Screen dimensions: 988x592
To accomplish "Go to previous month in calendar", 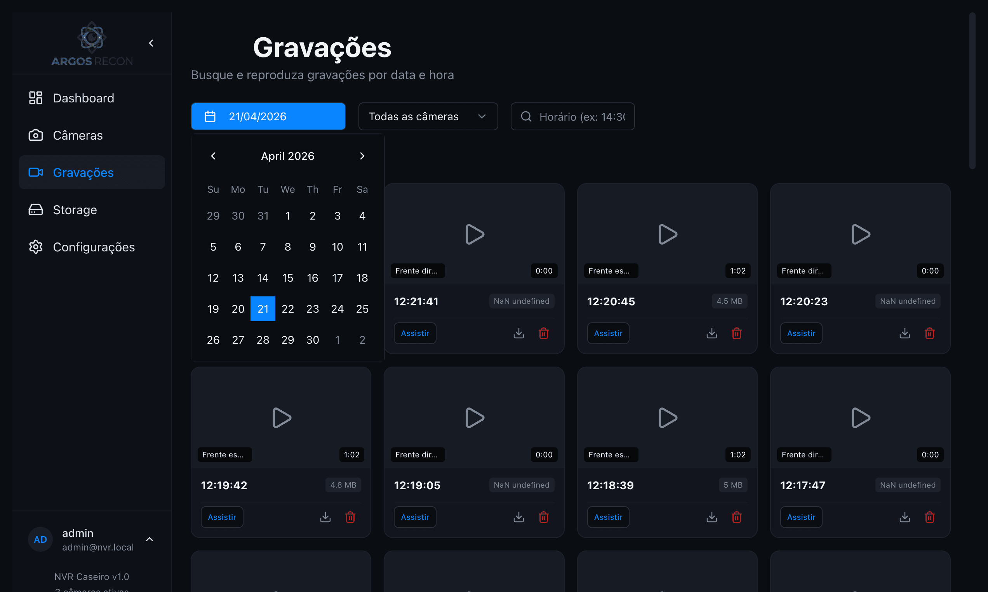I will pyautogui.click(x=213, y=156).
